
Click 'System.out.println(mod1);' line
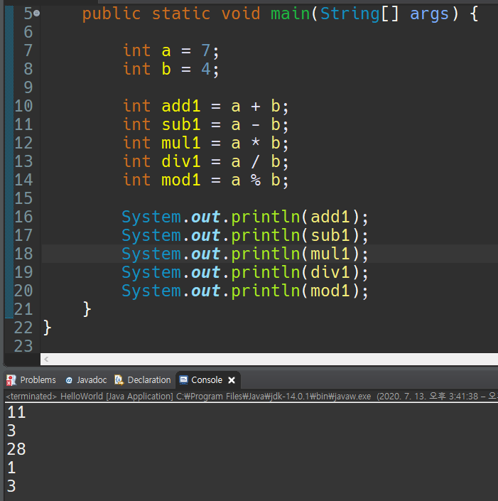245,291
